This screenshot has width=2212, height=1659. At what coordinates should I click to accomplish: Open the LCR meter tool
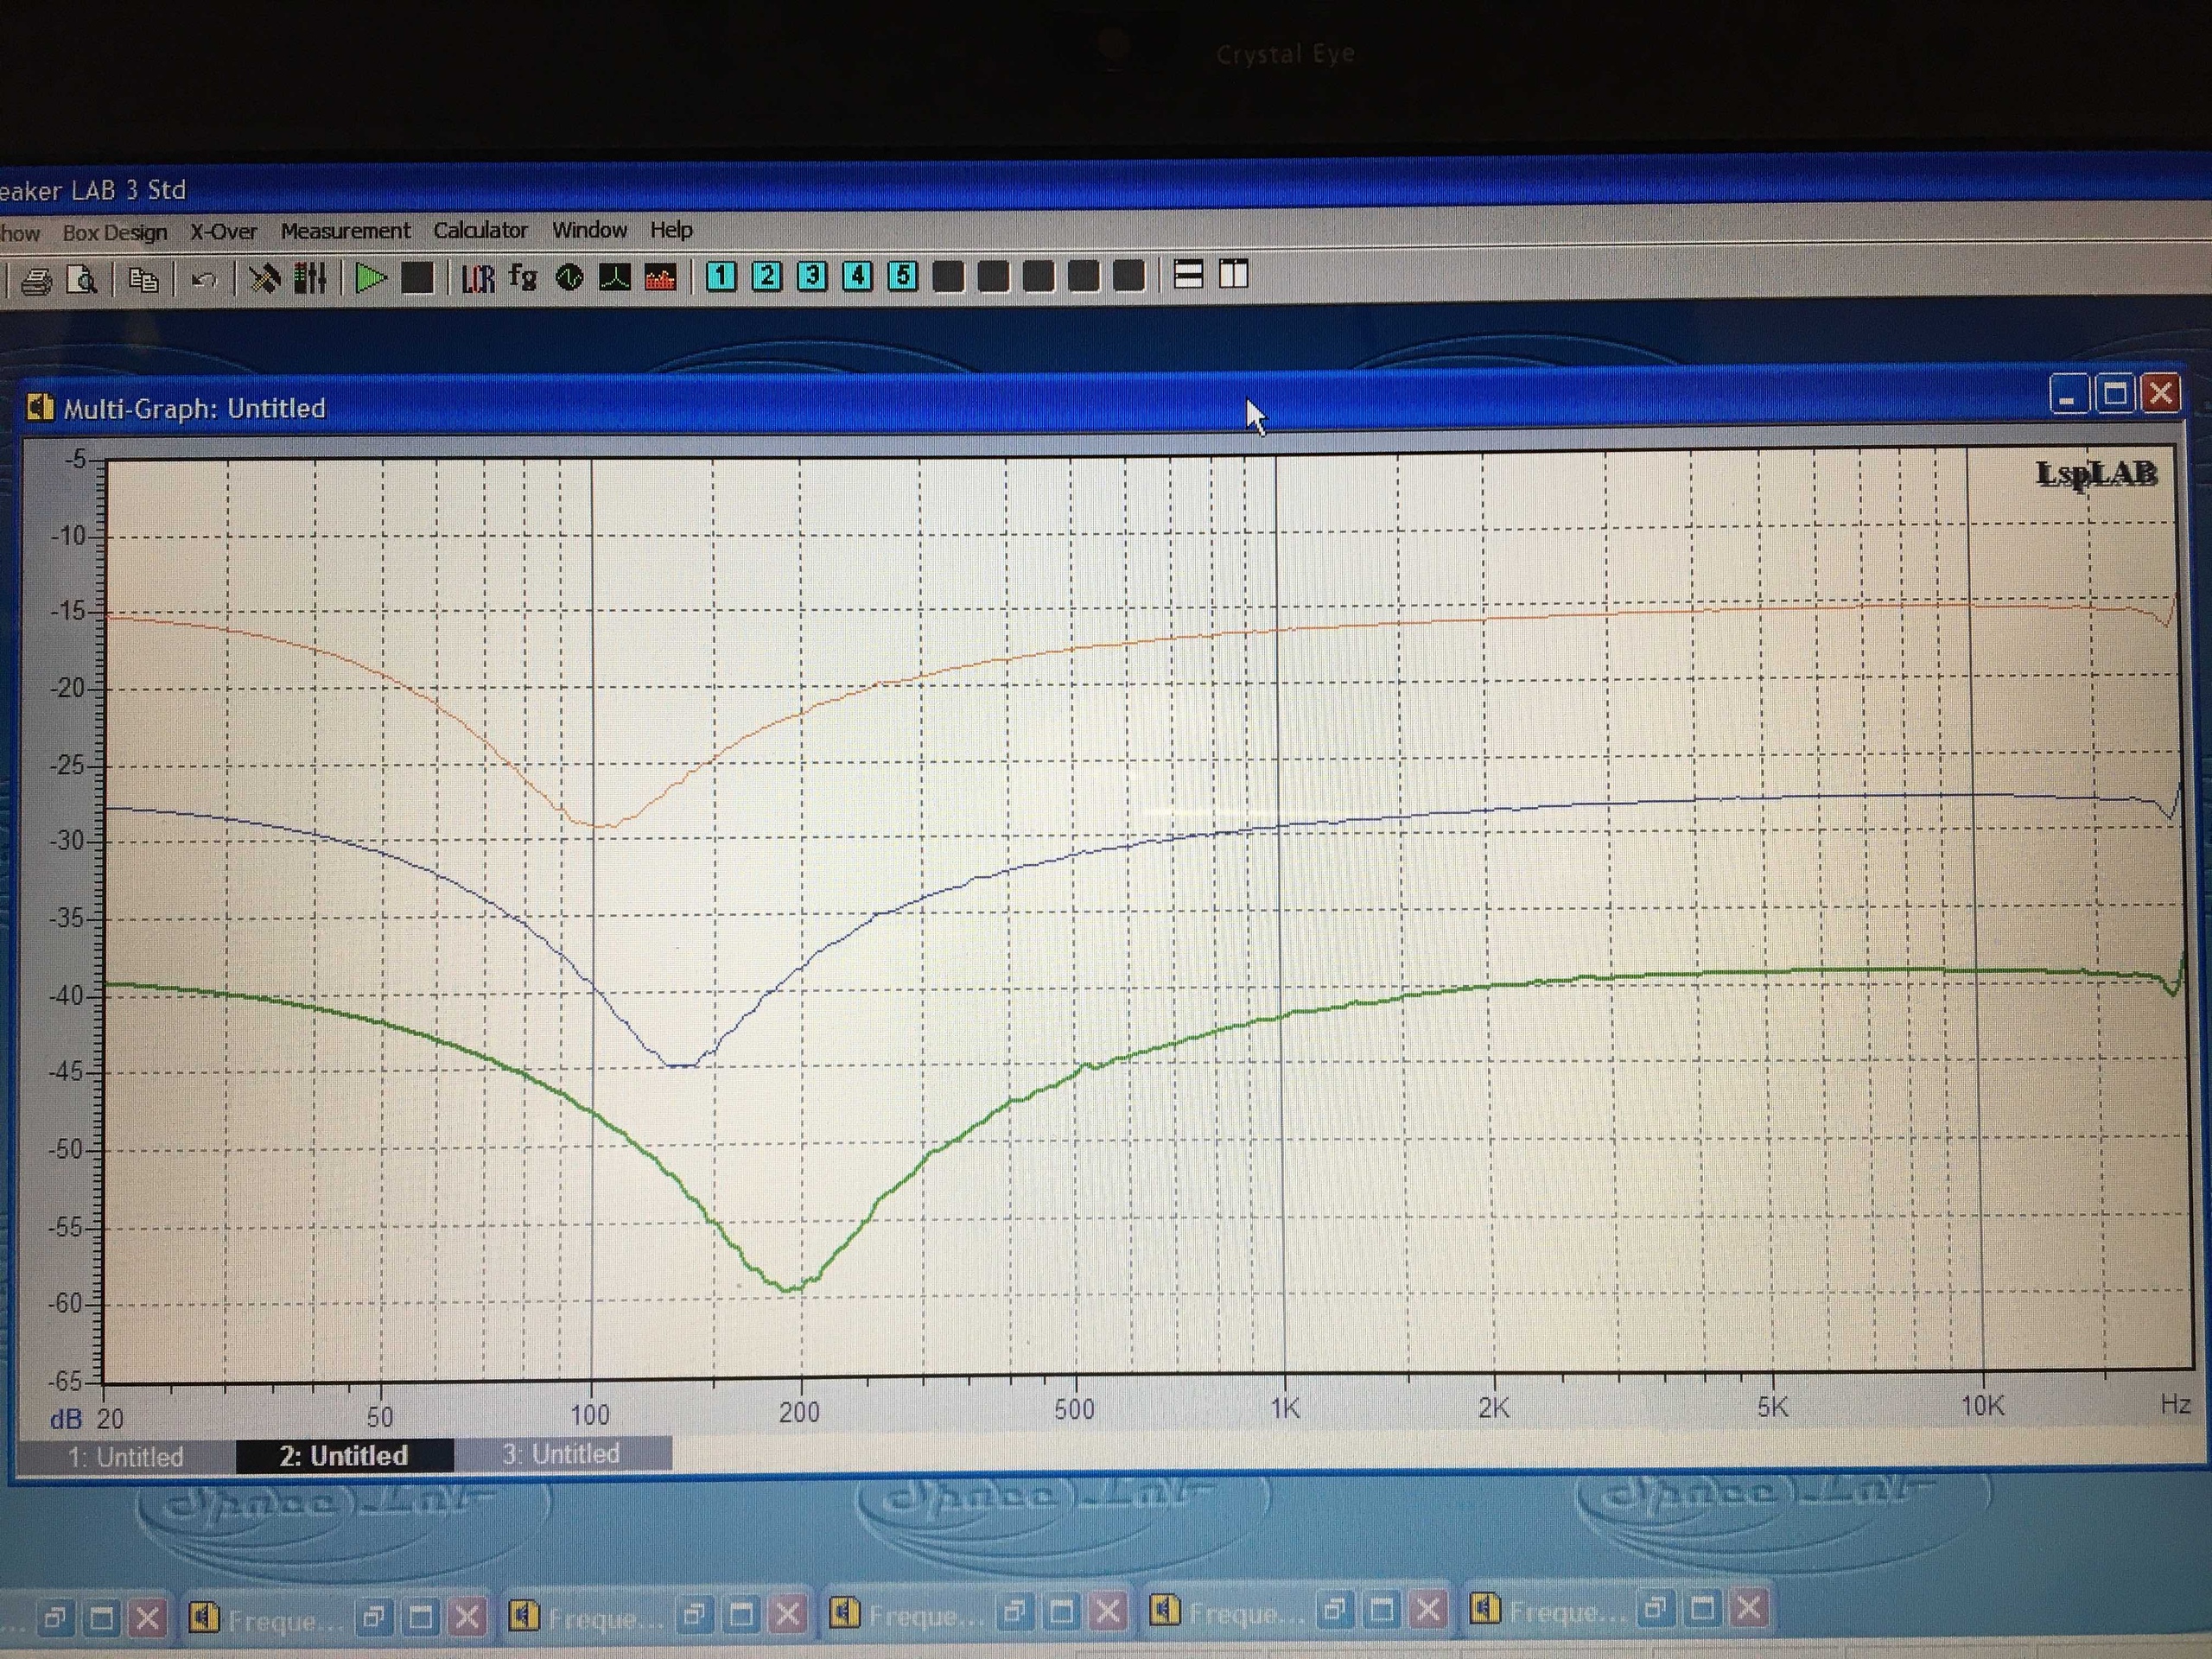tap(478, 278)
